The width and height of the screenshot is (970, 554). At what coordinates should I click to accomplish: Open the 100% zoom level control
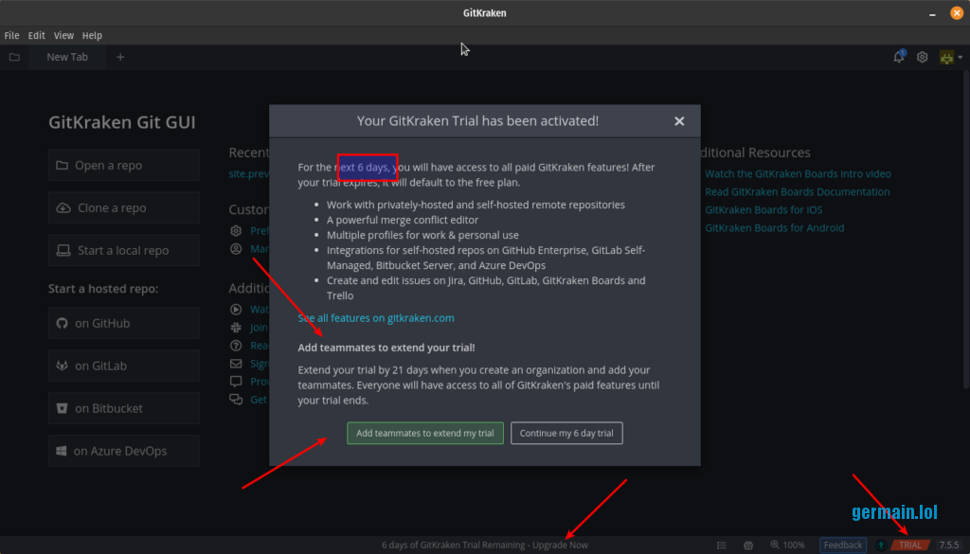point(787,545)
